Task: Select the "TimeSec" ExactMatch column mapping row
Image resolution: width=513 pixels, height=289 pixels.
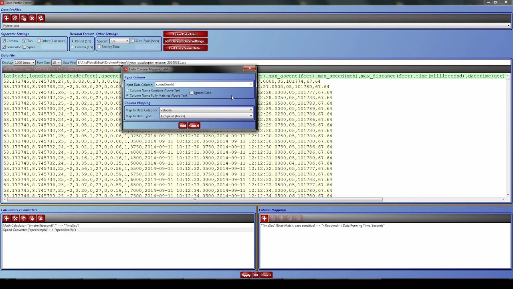Action: (323, 226)
